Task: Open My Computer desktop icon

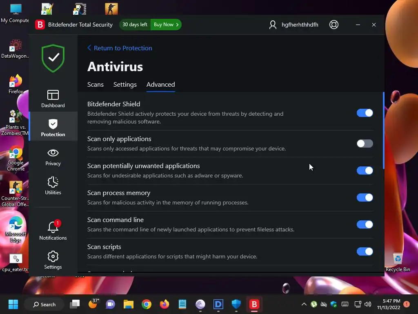Action: [x=15, y=13]
